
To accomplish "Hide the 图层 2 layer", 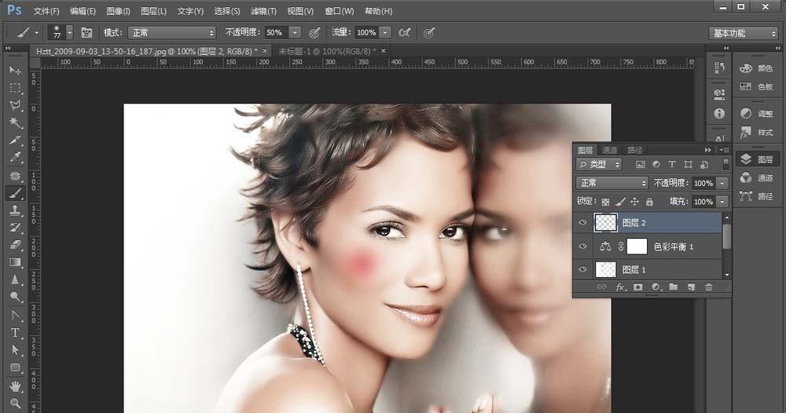I will [x=582, y=223].
